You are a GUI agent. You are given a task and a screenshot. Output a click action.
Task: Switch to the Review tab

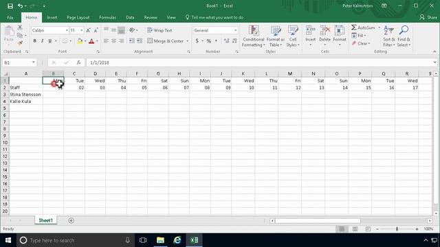point(151,17)
